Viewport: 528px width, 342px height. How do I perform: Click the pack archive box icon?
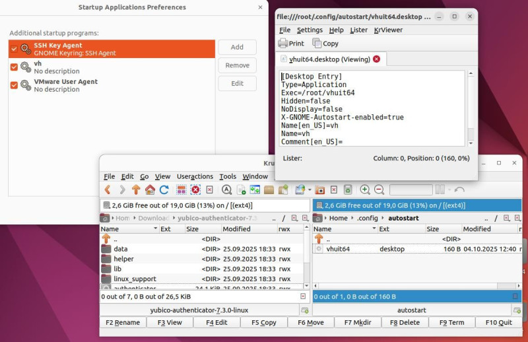(269, 190)
